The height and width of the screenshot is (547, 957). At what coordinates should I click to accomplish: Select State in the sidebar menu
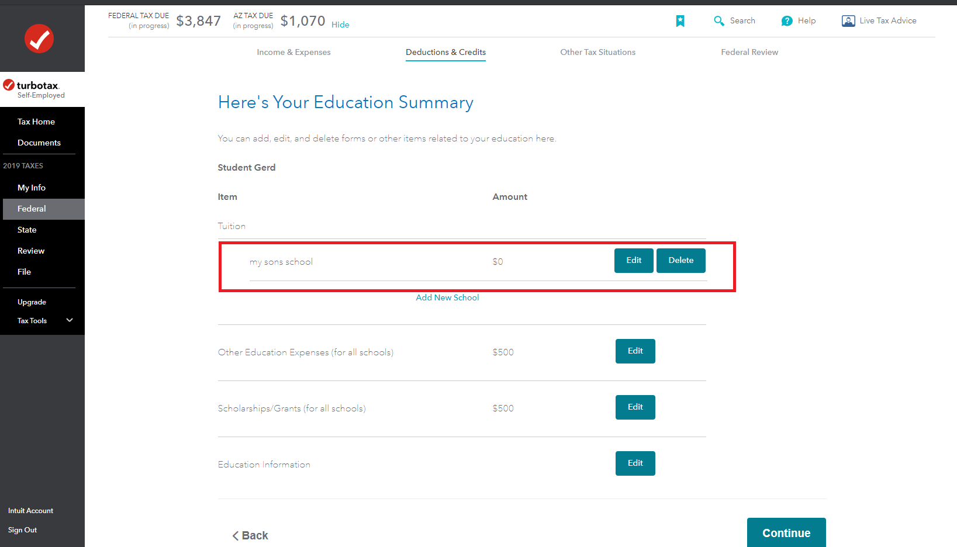tap(27, 230)
